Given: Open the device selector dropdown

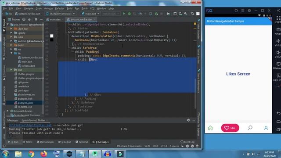Looking at the screenshot, I should click(61, 14).
